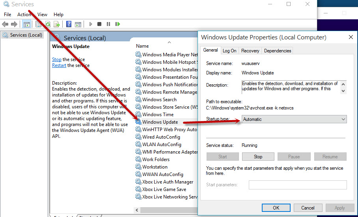This screenshot has height=217, width=358.
Task: Select the Xbox Live Networking Service row
Action: point(166,197)
